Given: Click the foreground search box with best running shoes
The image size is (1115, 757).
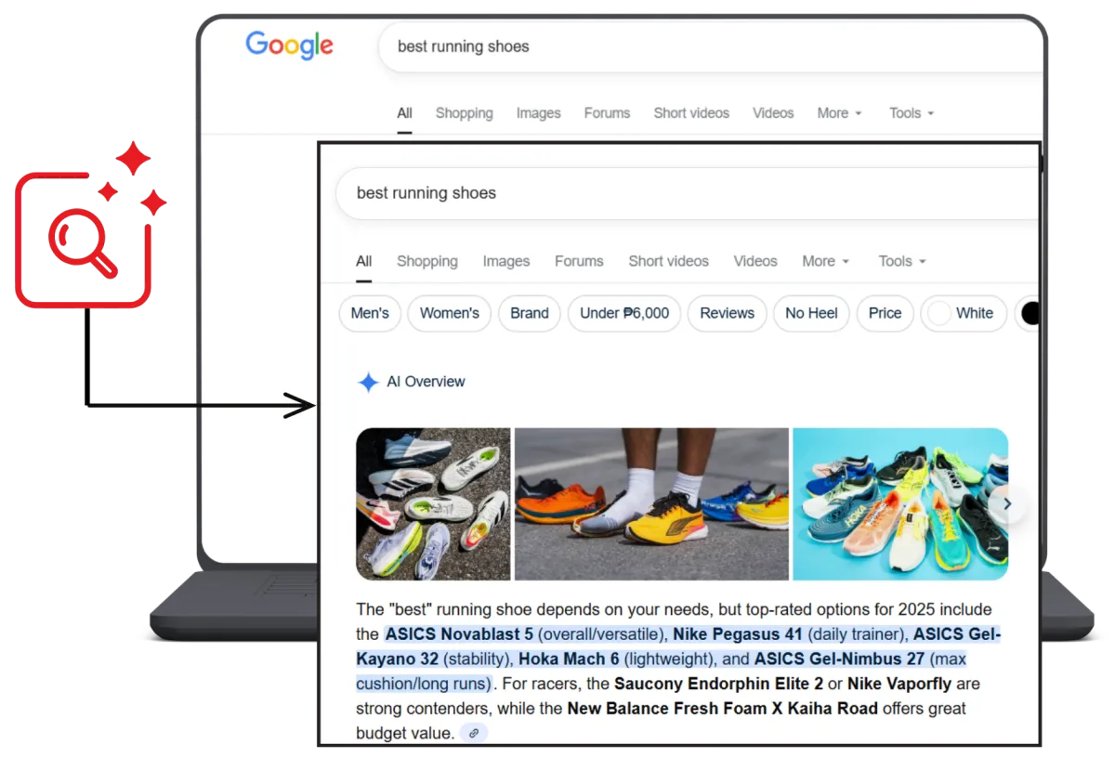Looking at the screenshot, I should click(x=688, y=193).
